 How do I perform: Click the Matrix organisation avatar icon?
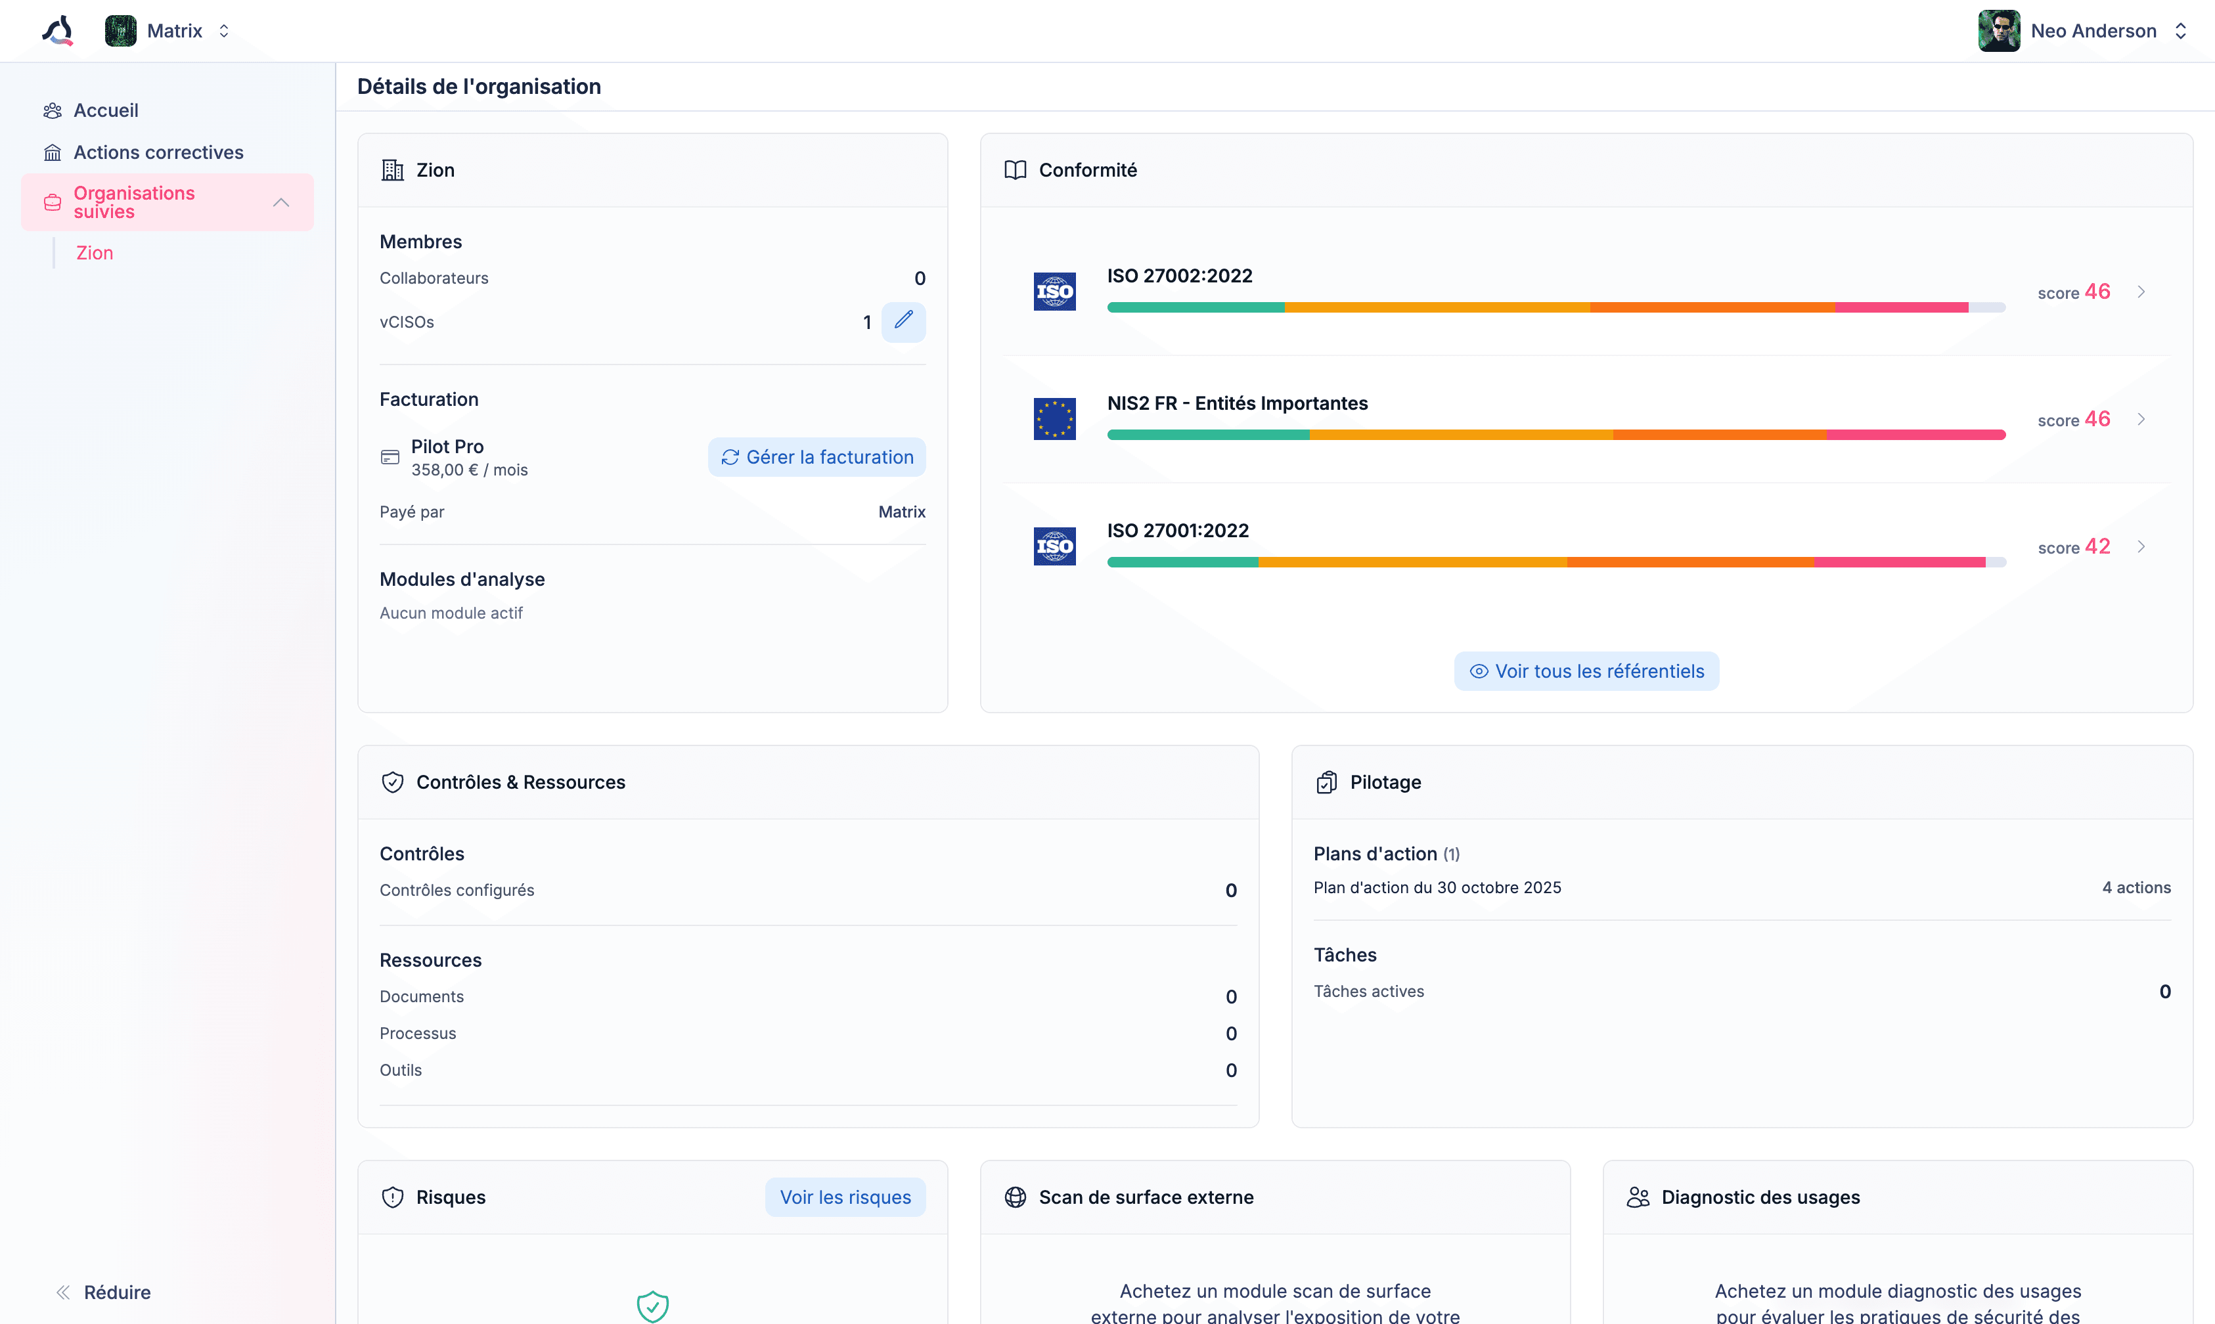tap(120, 32)
